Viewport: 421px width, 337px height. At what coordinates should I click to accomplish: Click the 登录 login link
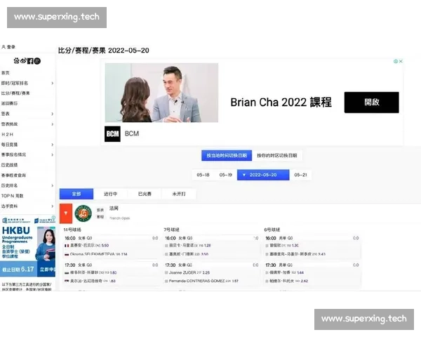[11, 47]
